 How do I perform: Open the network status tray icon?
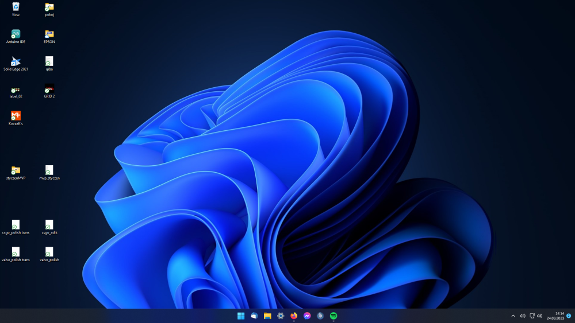pyautogui.click(x=532, y=316)
